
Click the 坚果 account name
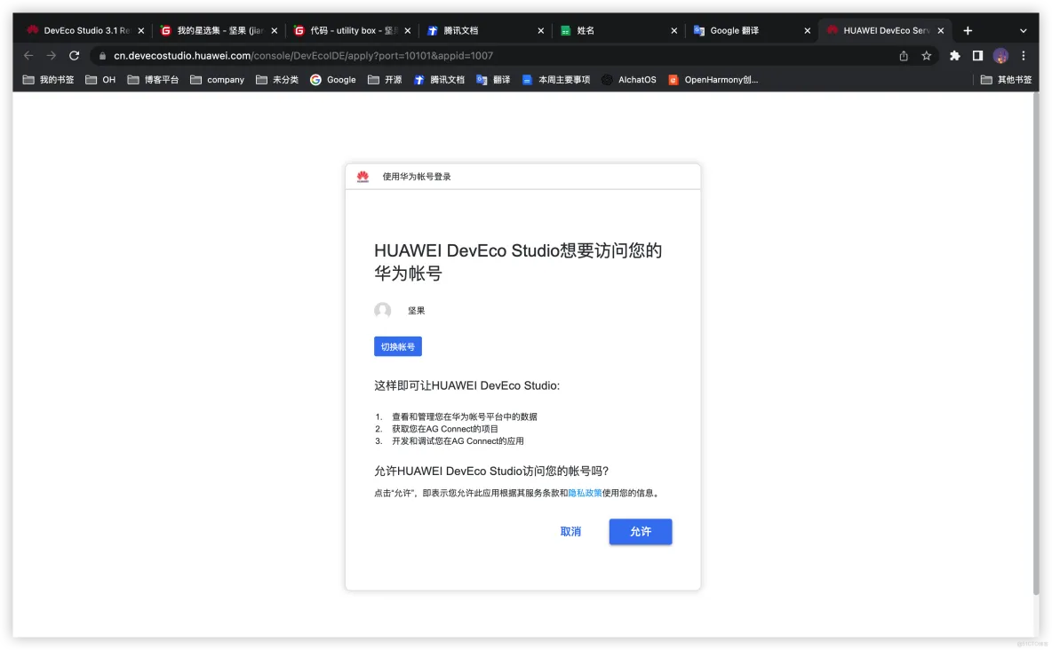[x=417, y=311]
